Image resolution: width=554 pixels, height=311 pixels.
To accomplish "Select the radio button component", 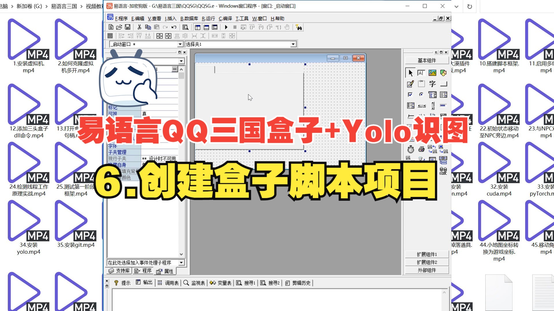I will coord(421,94).
